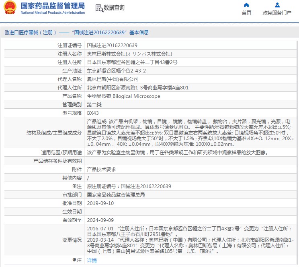Click the 首页 home icon
The width and height of the screenshot is (299, 267).
pyautogui.click(x=246, y=5)
